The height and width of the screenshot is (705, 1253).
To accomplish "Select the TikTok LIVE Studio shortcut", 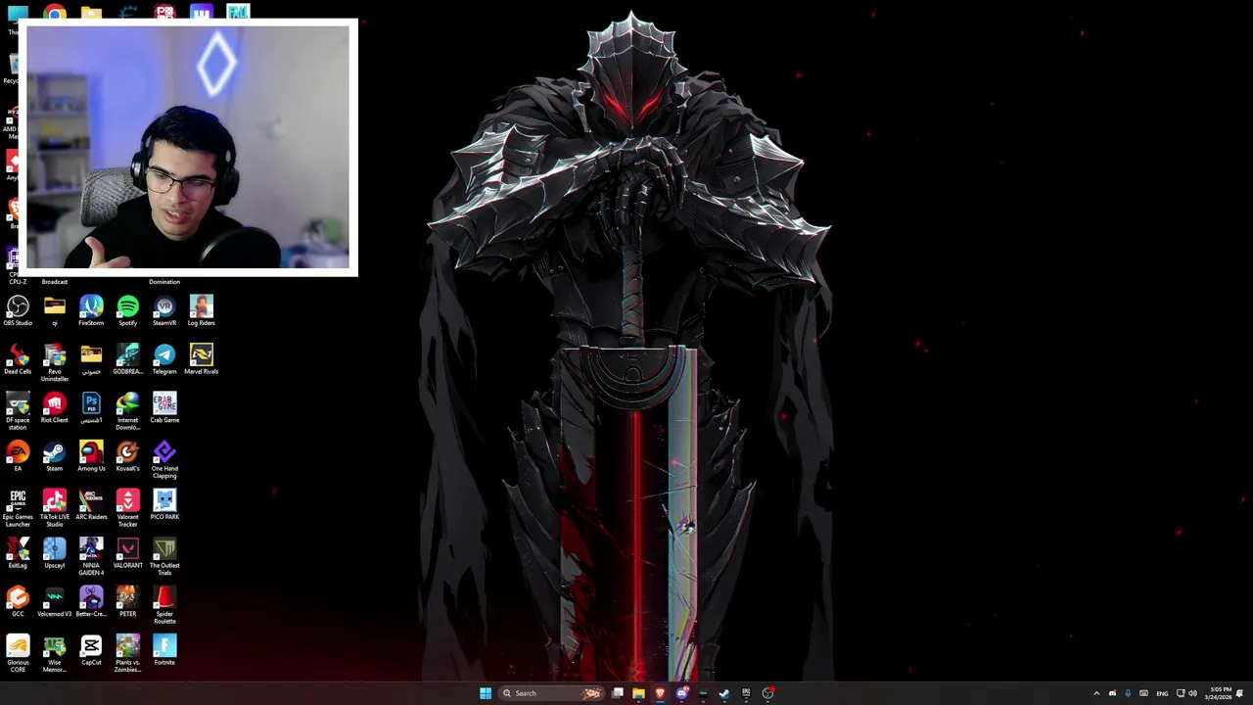I will (x=55, y=505).
